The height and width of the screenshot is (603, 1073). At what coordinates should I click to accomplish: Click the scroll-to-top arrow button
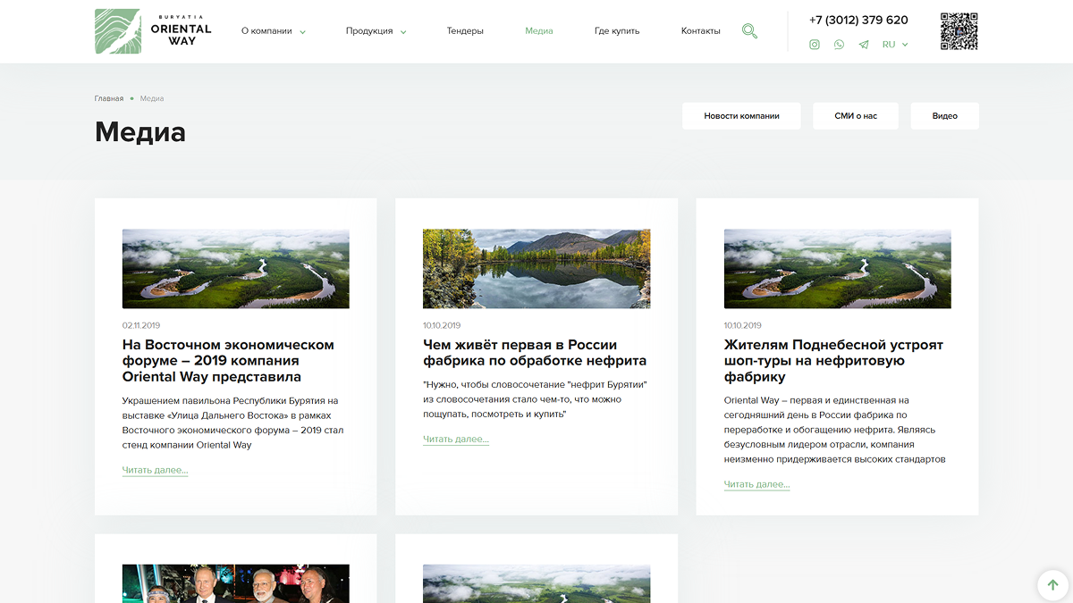[1052, 585]
